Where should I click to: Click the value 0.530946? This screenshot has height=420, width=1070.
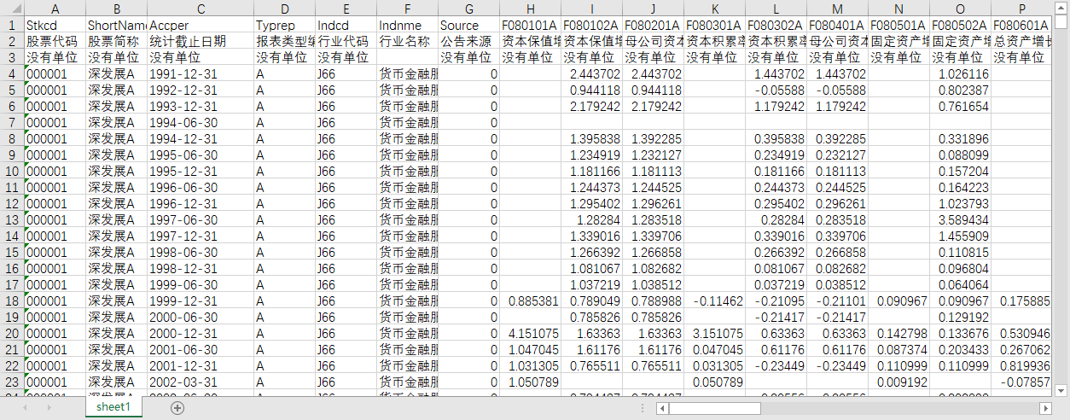coord(1022,334)
